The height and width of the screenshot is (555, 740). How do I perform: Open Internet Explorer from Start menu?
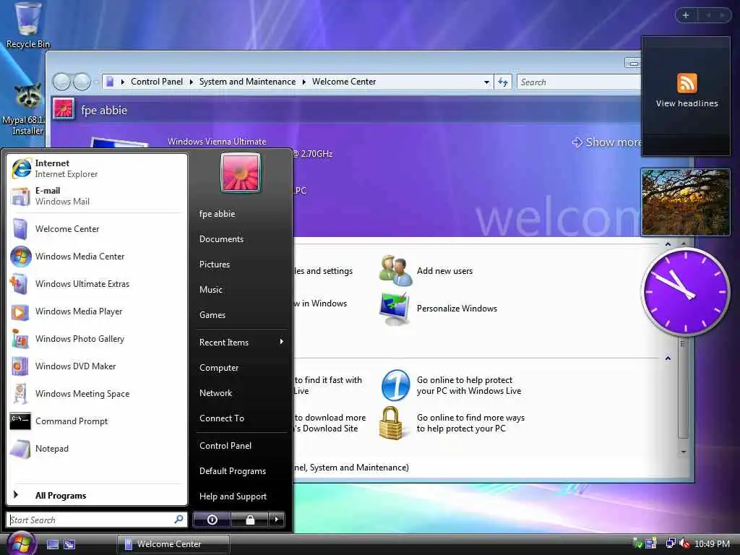[x=97, y=168]
